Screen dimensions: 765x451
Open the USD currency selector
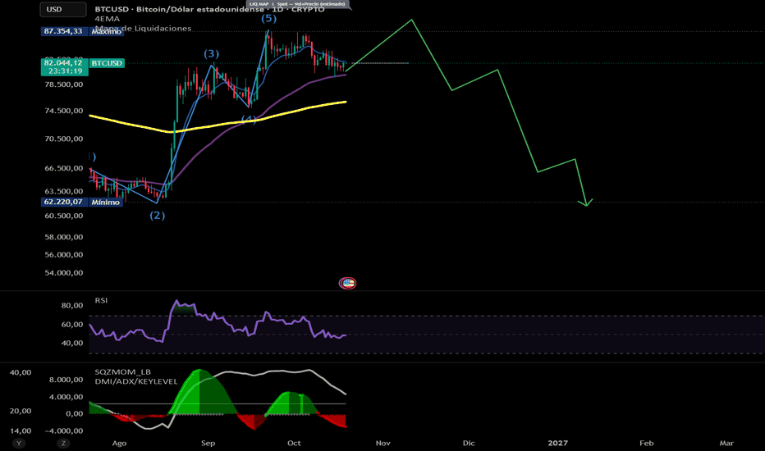coord(63,9)
